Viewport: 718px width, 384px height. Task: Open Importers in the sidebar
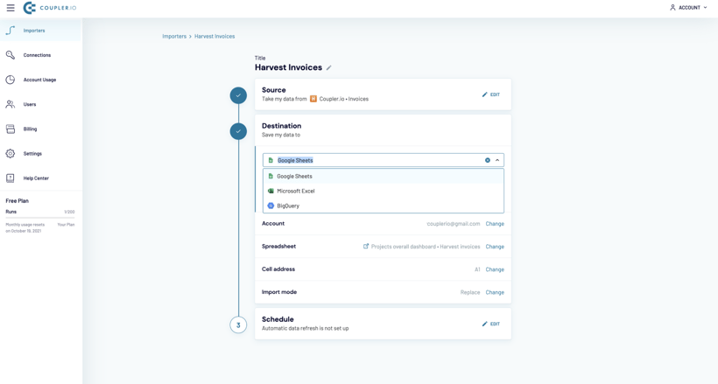coord(34,31)
